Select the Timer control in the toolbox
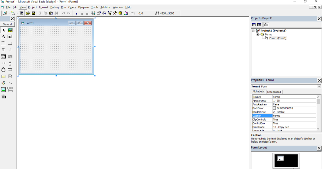 (x=3, y=70)
